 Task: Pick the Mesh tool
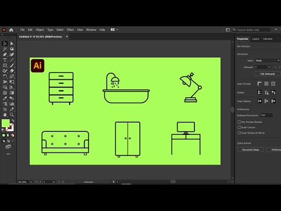click(x=5, y=93)
